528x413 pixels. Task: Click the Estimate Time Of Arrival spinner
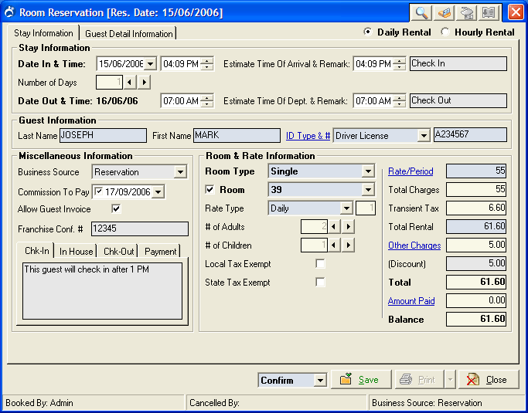tap(400, 63)
